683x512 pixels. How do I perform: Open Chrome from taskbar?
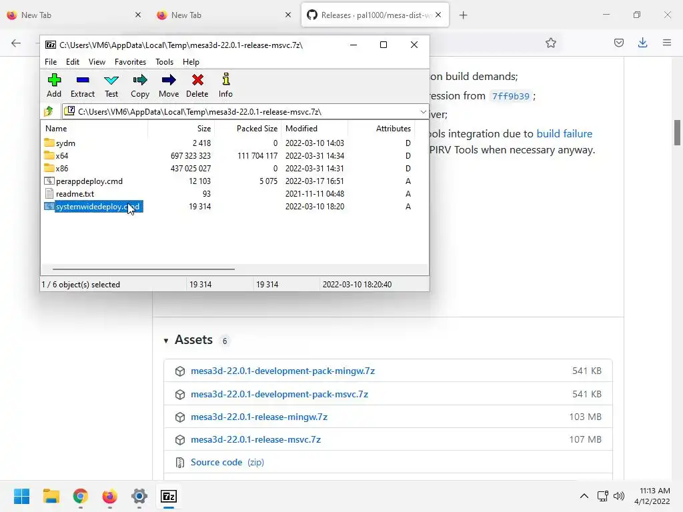tap(81, 496)
